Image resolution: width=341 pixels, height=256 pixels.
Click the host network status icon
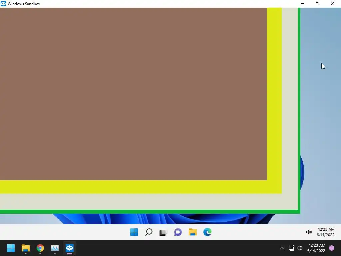click(x=291, y=248)
